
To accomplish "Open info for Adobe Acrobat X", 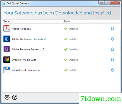I will (x=112, y=28).
